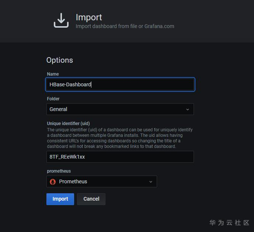Click the chevron arrow in Folder selector
The height and width of the screenshot is (232, 254).
187,110
